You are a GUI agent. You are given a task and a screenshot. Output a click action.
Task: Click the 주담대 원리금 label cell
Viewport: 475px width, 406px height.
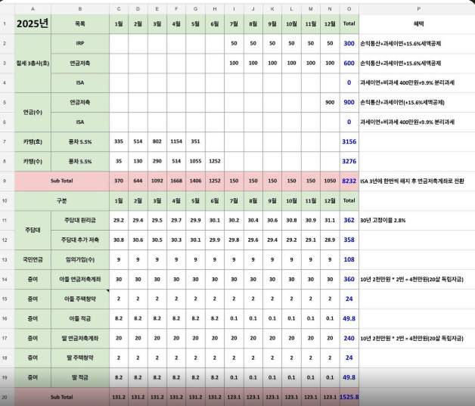coord(80,220)
